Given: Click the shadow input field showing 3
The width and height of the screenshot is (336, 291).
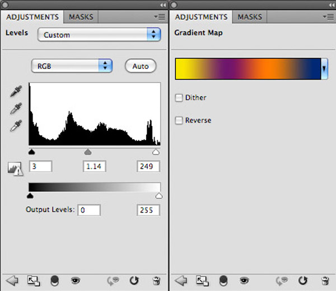Looking at the screenshot, I should click(x=40, y=167).
